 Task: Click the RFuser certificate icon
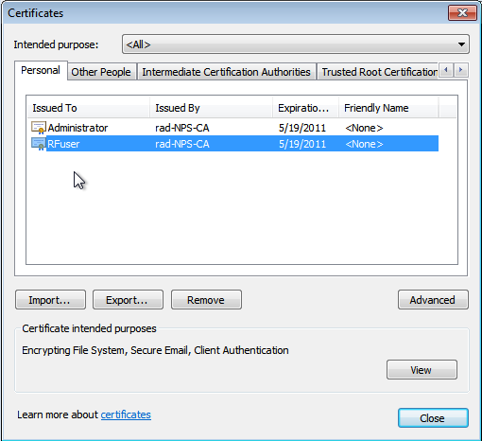coord(39,144)
